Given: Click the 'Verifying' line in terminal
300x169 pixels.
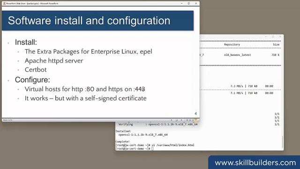Looking at the screenshot, I should pyautogui.click(x=158, y=124).
